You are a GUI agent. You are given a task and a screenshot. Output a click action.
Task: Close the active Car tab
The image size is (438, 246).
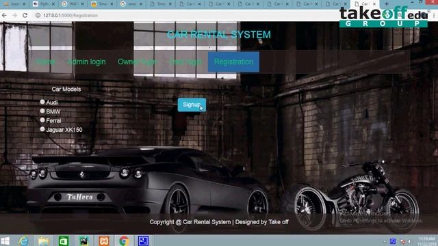coord(374,4)
